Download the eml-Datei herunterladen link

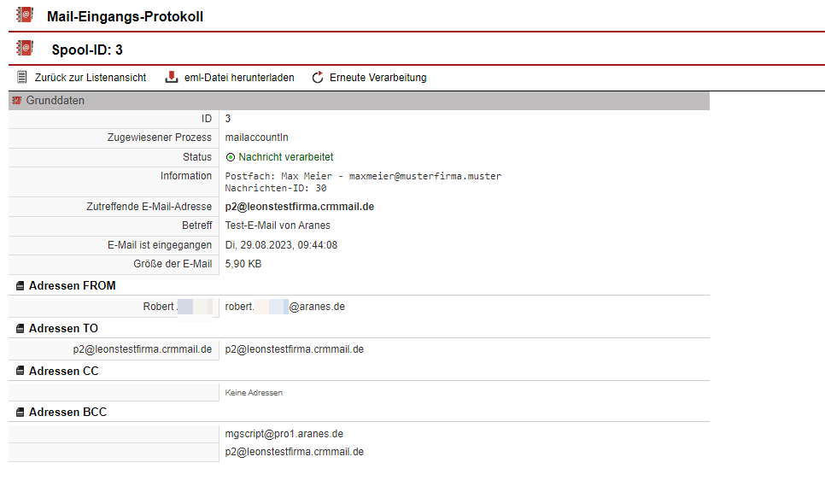239,78
